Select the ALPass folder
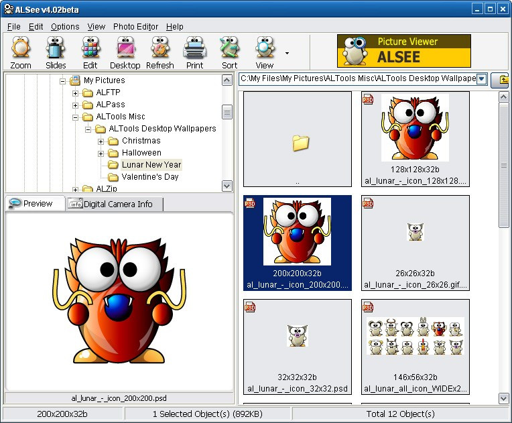512x423 pixels. [x=111, y=105]
